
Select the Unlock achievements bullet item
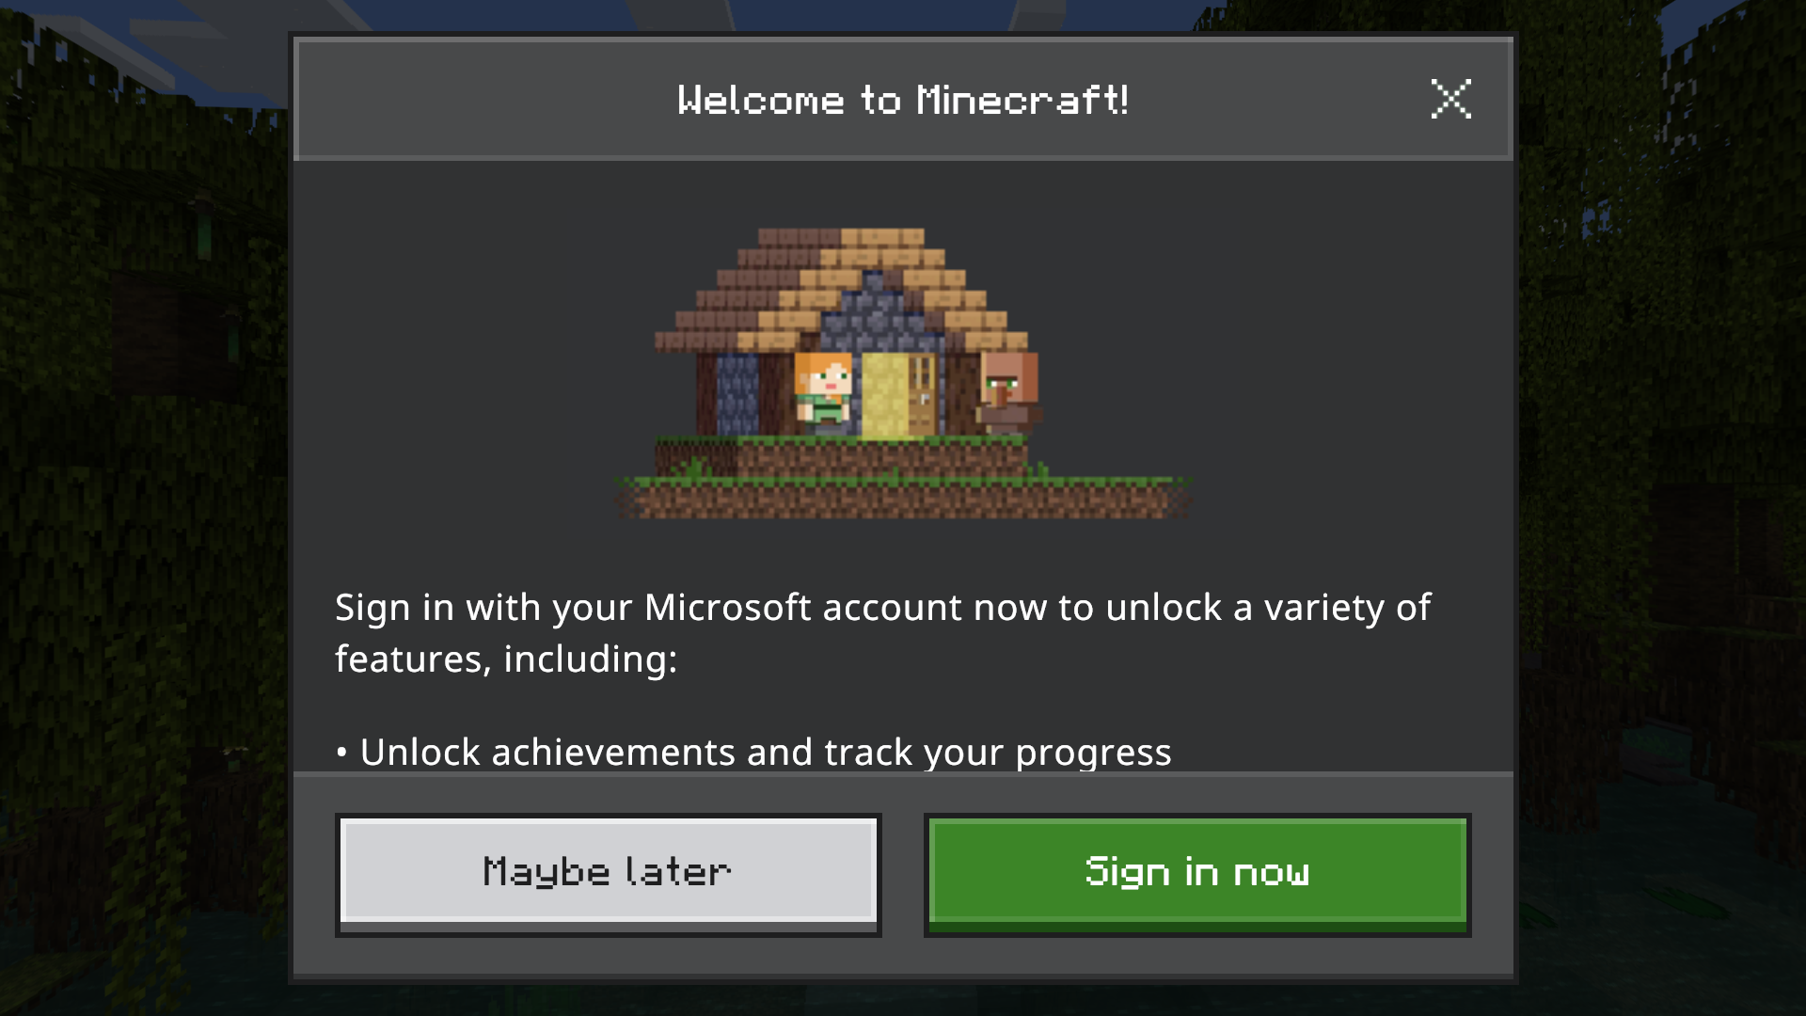coord(753,753)
